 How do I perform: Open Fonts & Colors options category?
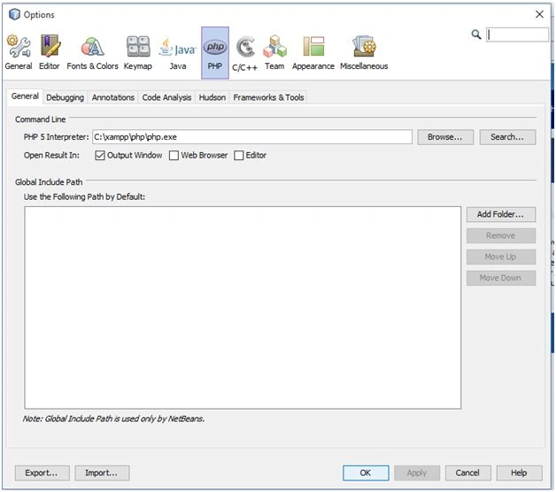tap(92, 52)
